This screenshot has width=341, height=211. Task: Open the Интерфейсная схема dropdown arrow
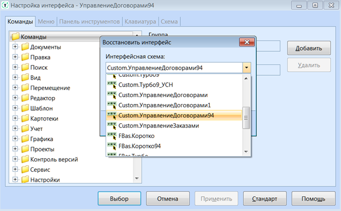[246, 68]
